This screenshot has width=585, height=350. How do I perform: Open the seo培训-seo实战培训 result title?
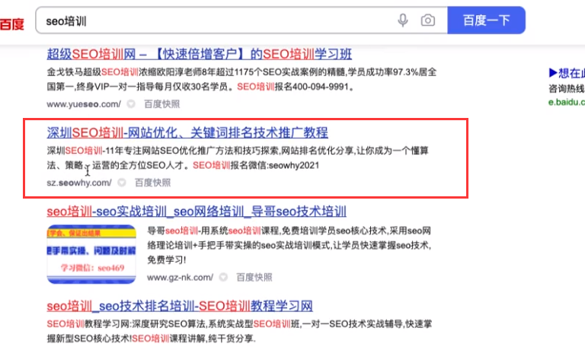197,212
